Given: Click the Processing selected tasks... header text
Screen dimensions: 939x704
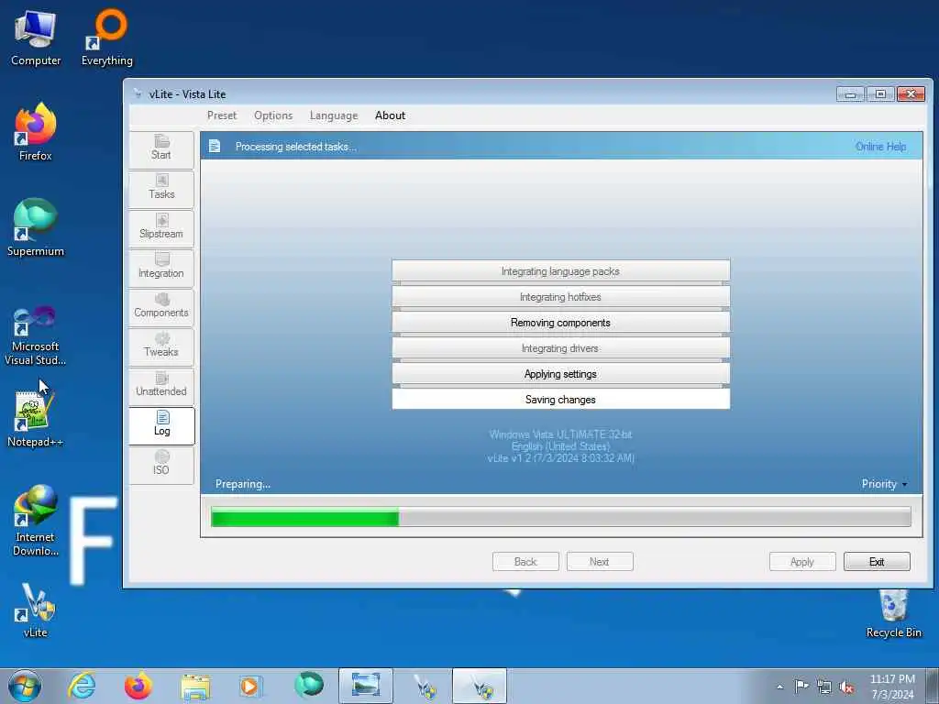Looking at the screenshot, I should [x=295, y=147].
